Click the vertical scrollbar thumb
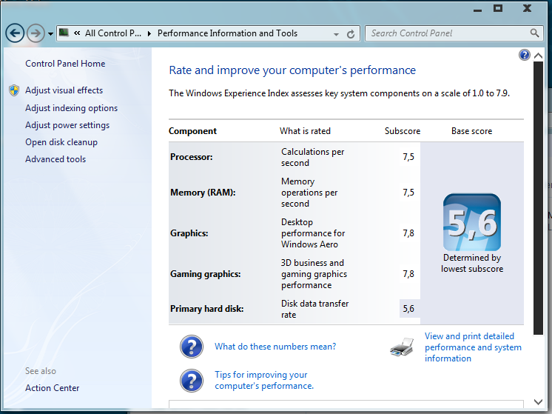Image resolution: width=552 pixels, height=414 pixels. pos(538,198)
